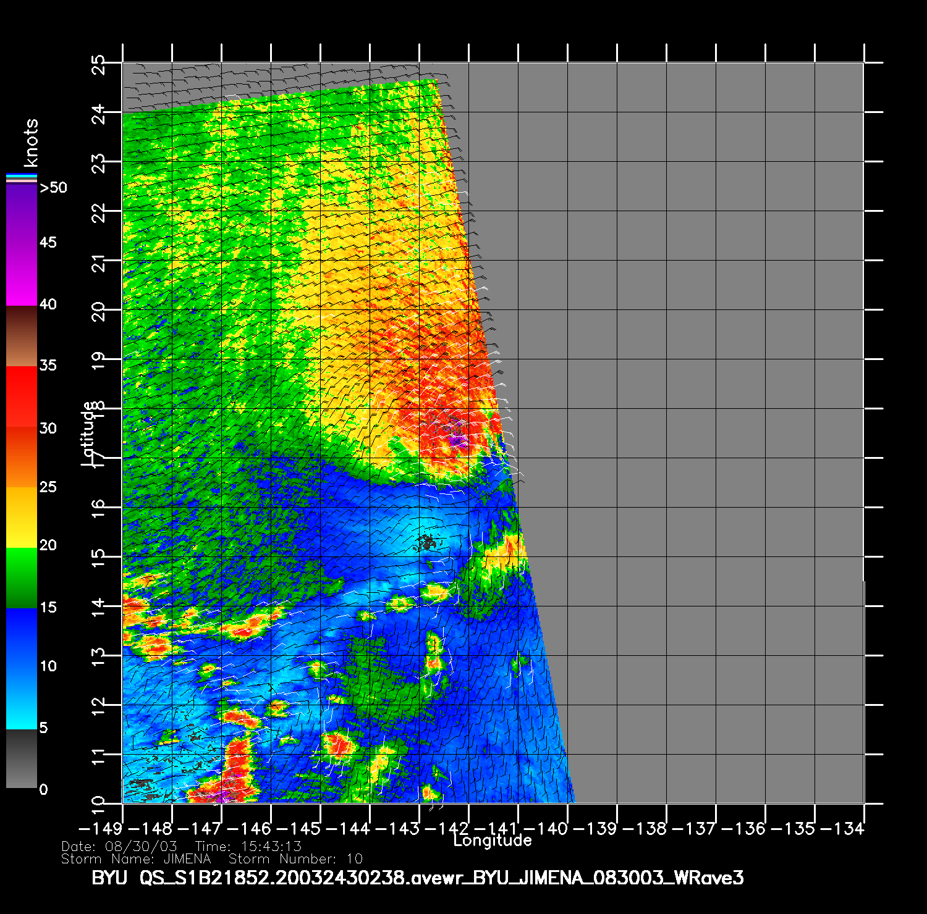Click the dark gray patch near 15°N, -143°
The height and width of the screenshot is (914, 927).
[426, 543]
